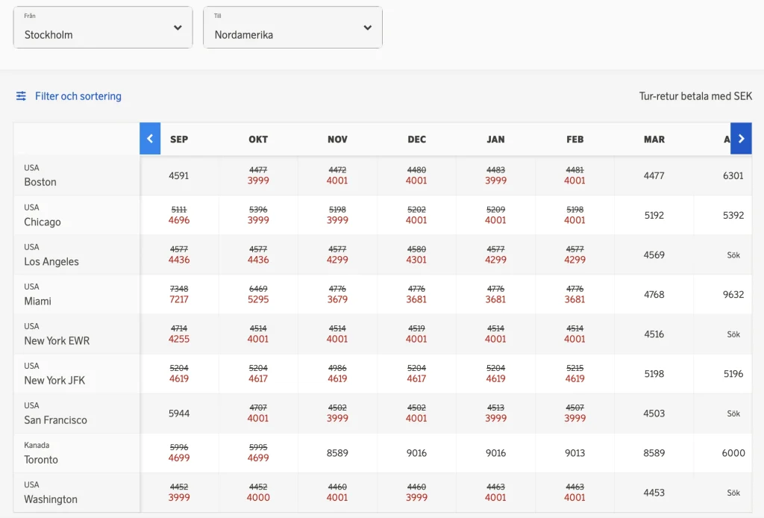Select Miami September price 7217
Screen dimensions: 764x518
tap(179, 299)
